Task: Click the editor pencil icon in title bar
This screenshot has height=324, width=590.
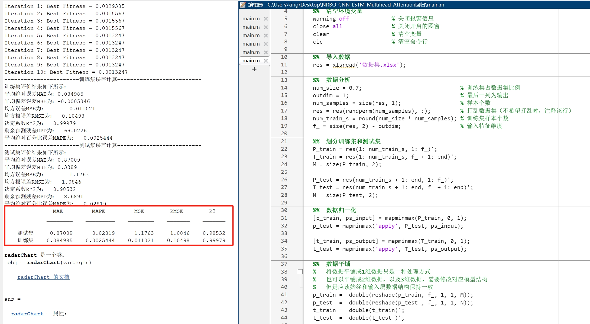Action: tap(243, 5)
